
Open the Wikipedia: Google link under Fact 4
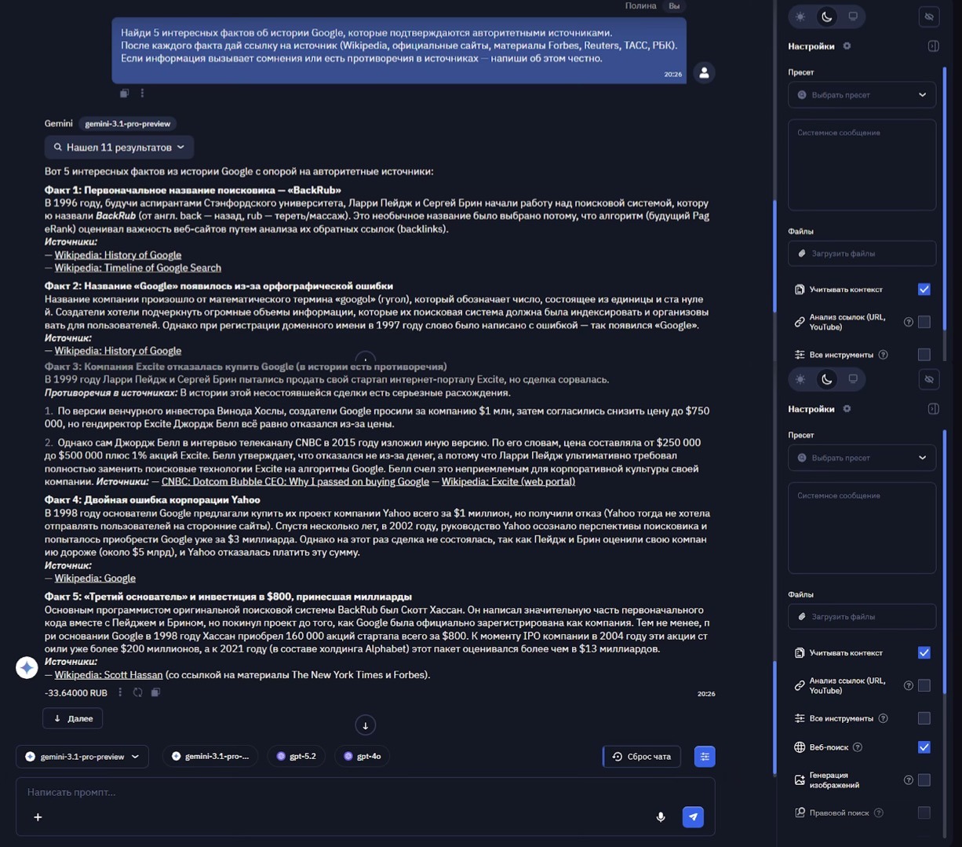[x=95, y=579]
